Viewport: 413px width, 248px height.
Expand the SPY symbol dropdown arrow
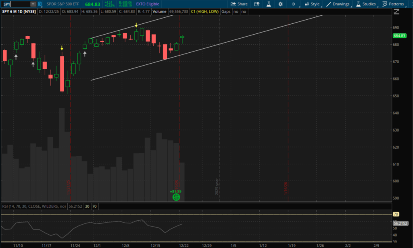coord(33,4)
